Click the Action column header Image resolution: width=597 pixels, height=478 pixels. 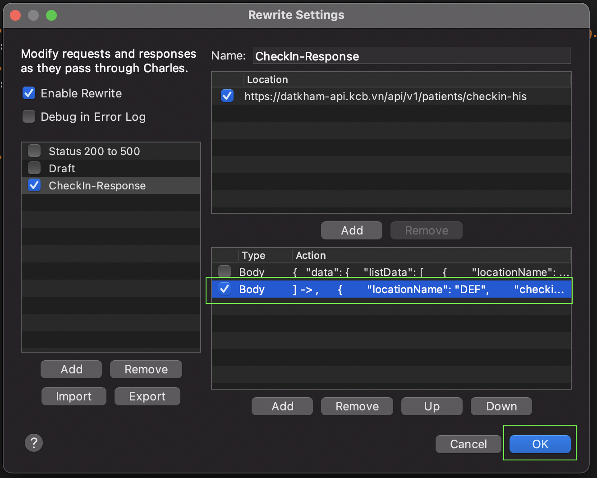pos(432,255)
